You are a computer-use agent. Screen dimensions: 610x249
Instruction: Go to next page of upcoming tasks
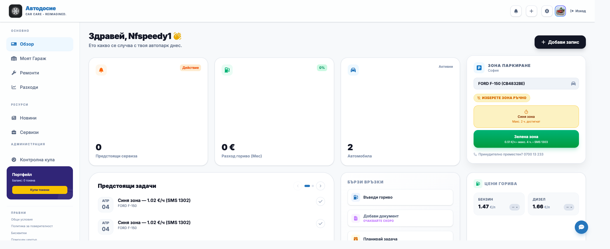[x=321, y=186]
